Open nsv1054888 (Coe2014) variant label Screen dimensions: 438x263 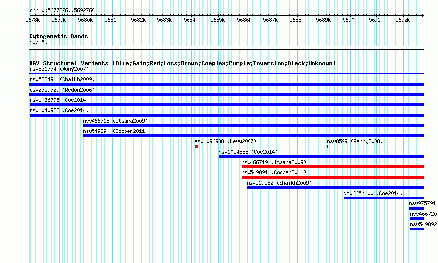pos(248,152)
